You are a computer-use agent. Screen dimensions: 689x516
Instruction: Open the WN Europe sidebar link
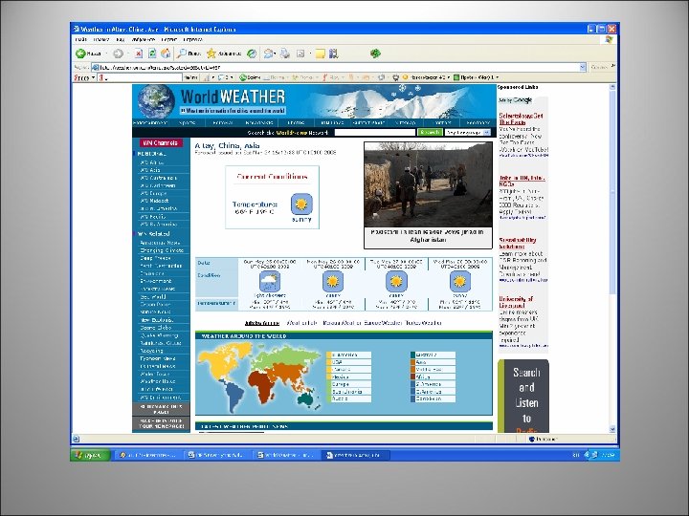[x=153, y=193]
